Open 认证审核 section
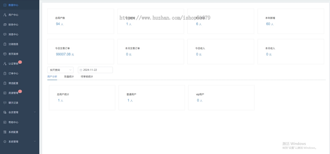The height and width of the screenshot is (154, 330). pos(20,64)
